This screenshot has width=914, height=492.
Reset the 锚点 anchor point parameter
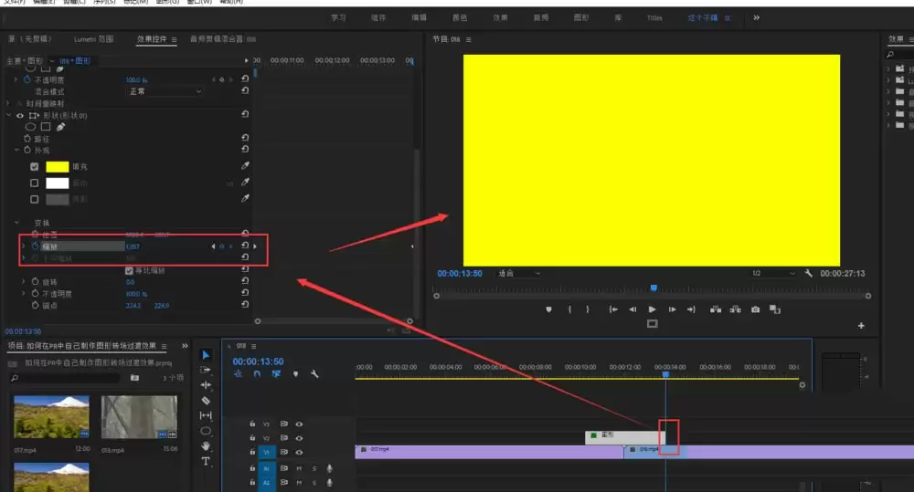point(245,305)
